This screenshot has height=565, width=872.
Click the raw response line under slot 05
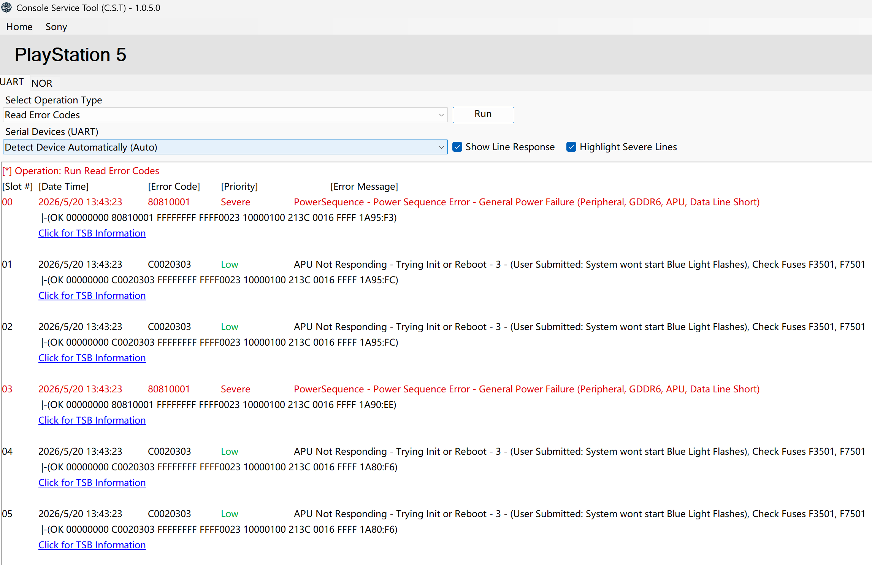(x=219, y=529)
